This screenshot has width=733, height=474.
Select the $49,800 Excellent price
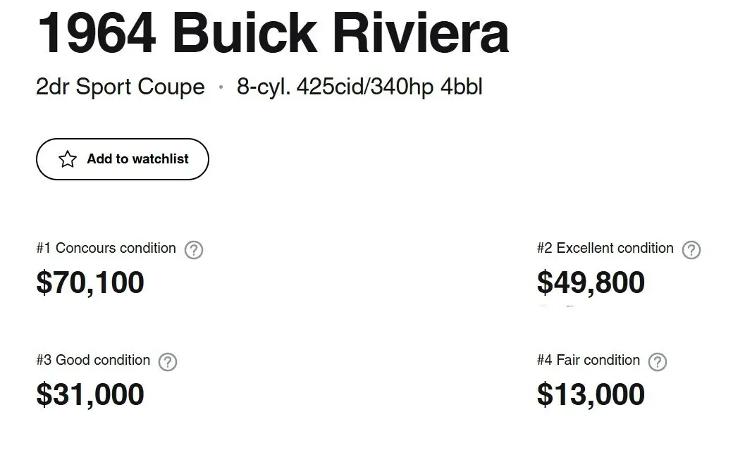tap(591, 282)
